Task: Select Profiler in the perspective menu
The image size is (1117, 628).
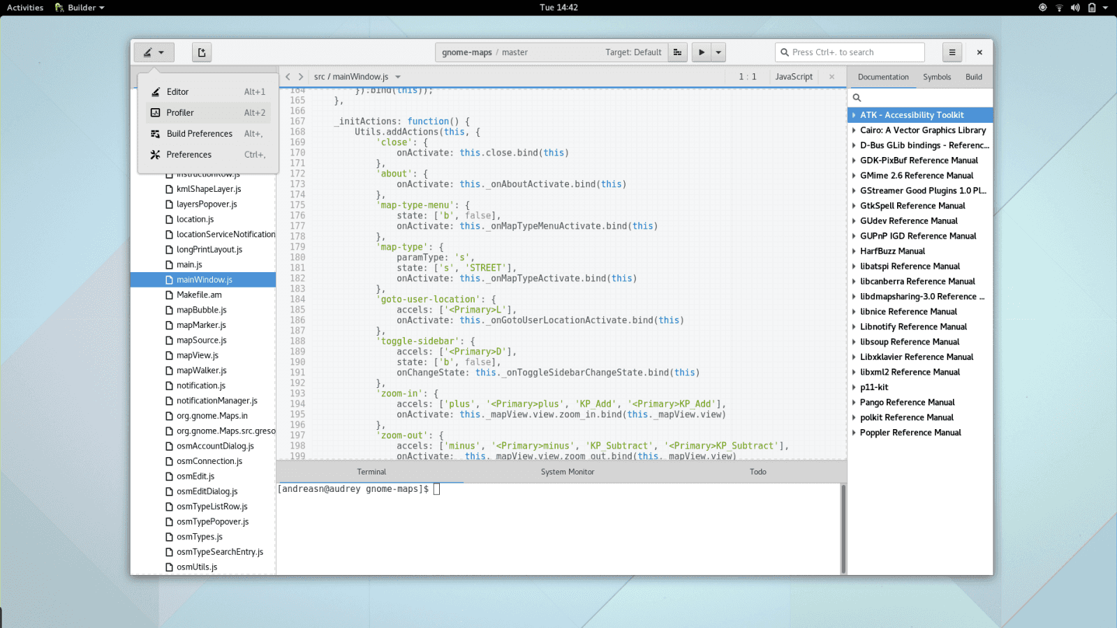Action: 209,112
